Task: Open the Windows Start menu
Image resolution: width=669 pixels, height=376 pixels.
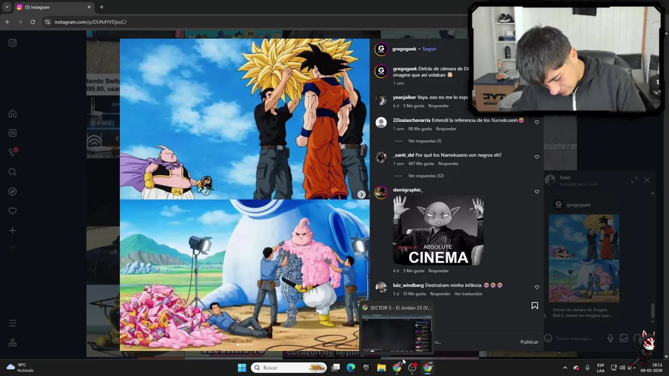Action: point(242,368)
